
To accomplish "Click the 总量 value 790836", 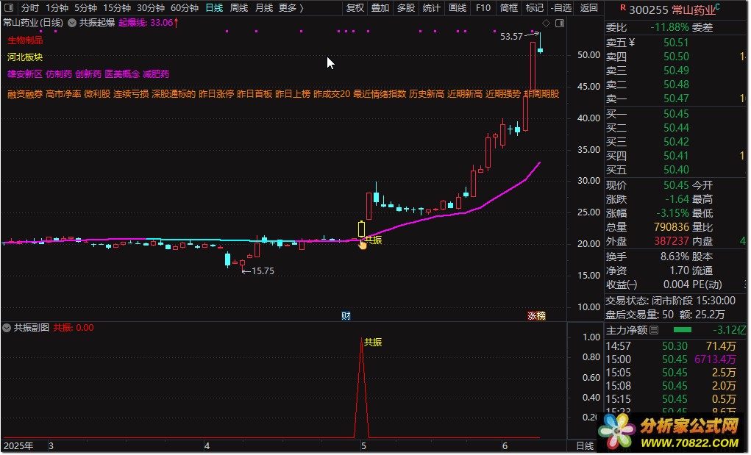I will tap(671, 227).
